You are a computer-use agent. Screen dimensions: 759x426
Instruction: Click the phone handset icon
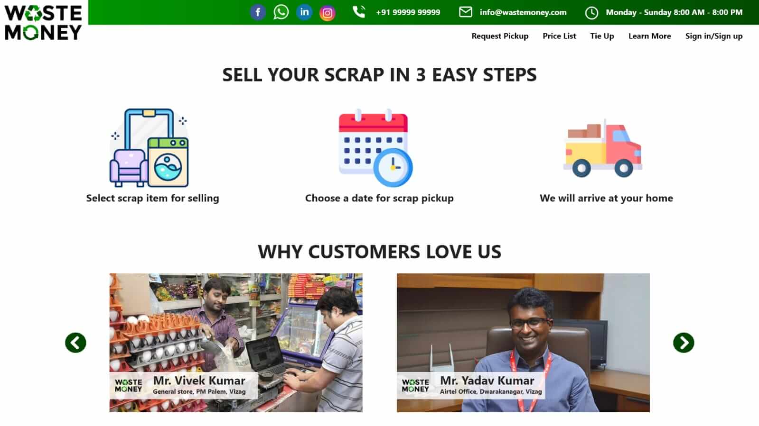(x=359, y=12)
